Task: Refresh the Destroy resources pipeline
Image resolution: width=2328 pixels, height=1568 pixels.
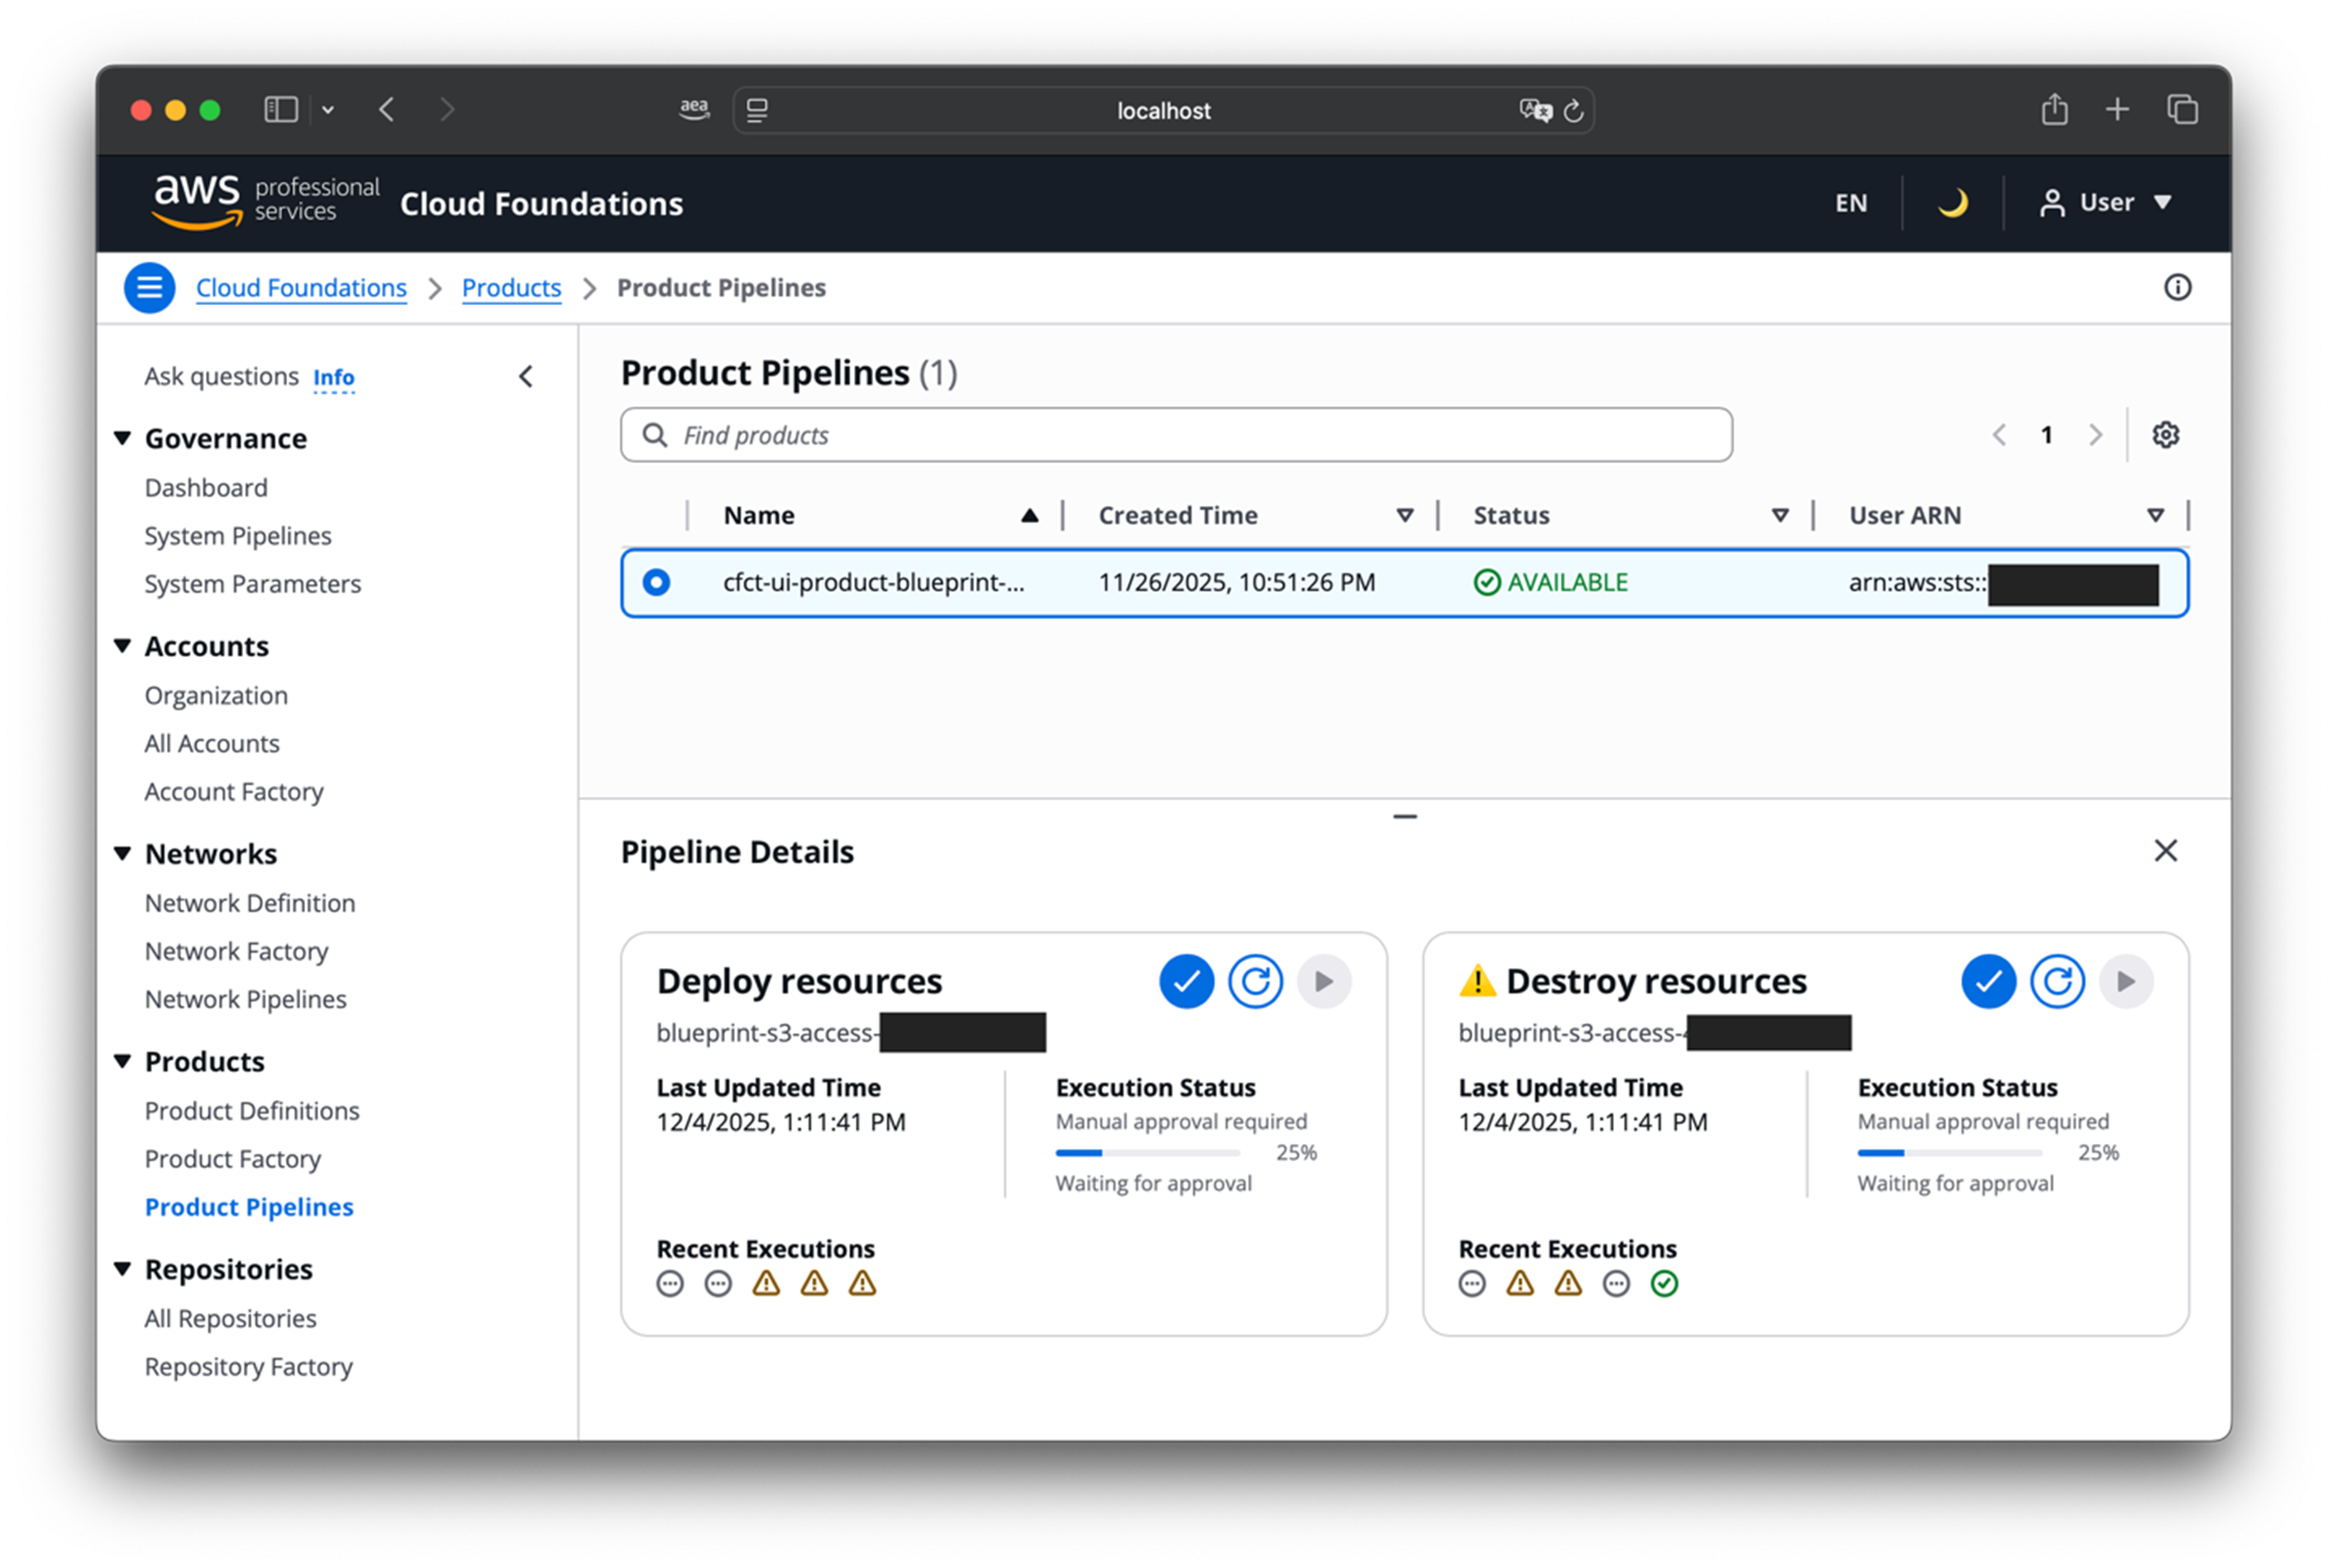Action: pos(2057,981)
